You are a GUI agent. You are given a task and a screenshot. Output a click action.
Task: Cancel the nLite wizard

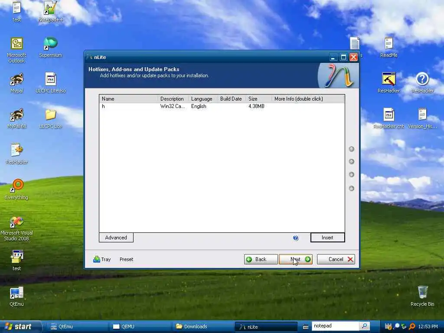pos(336,259)
